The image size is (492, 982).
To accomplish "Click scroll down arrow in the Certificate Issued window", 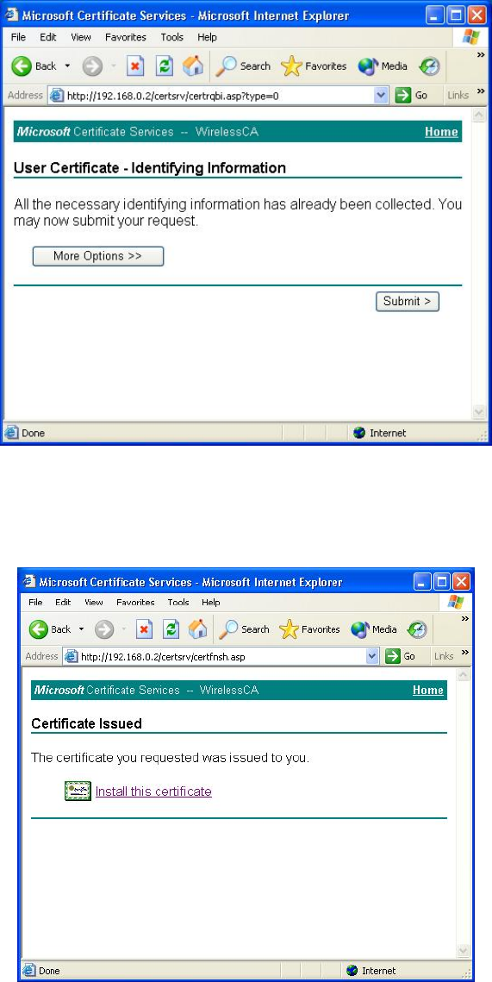I will click(464, 951).
